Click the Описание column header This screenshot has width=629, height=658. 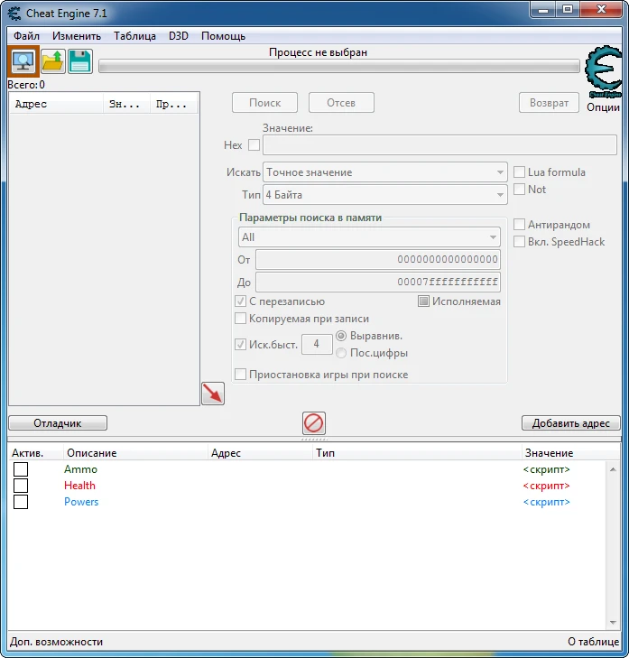pyautogui.click(x=135, y=453)
